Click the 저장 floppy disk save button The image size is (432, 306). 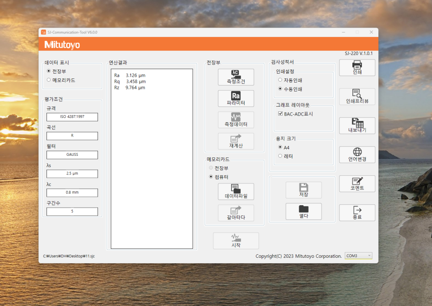(303, 190)
